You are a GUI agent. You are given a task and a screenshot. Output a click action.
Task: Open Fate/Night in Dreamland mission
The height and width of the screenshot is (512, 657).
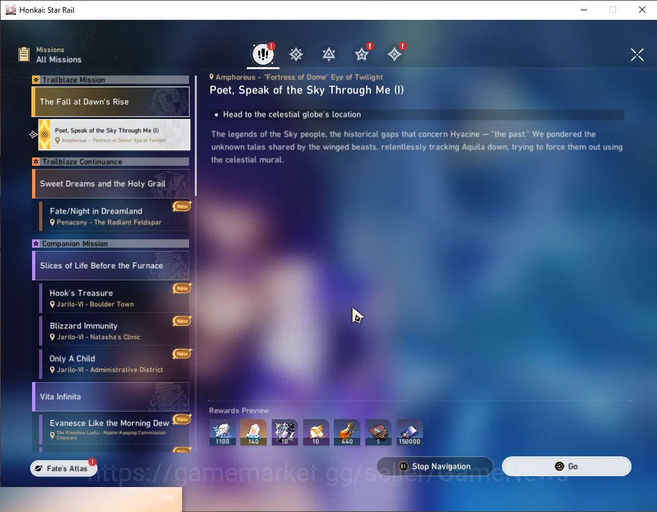click(x=114, y=216)
